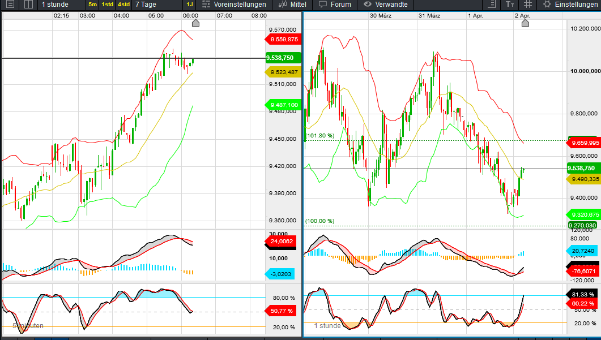Click the ruler measurement tool icon

(x=491, y=4)
